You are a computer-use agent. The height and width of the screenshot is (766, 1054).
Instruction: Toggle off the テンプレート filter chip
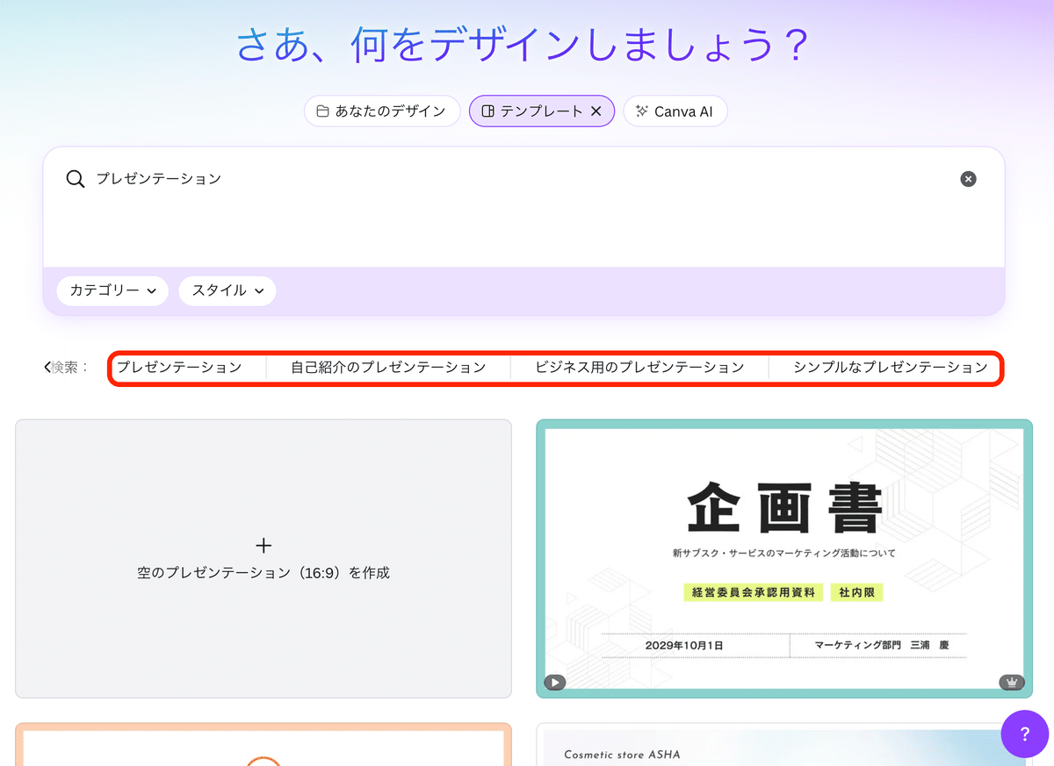596,111
